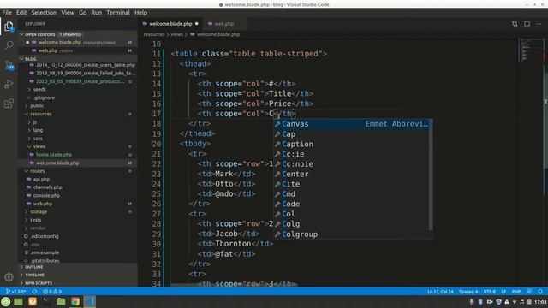Switch to the welcome.blade.php editor tab
This screenshot has width=548, height=308.
click(x=171, y=24)
